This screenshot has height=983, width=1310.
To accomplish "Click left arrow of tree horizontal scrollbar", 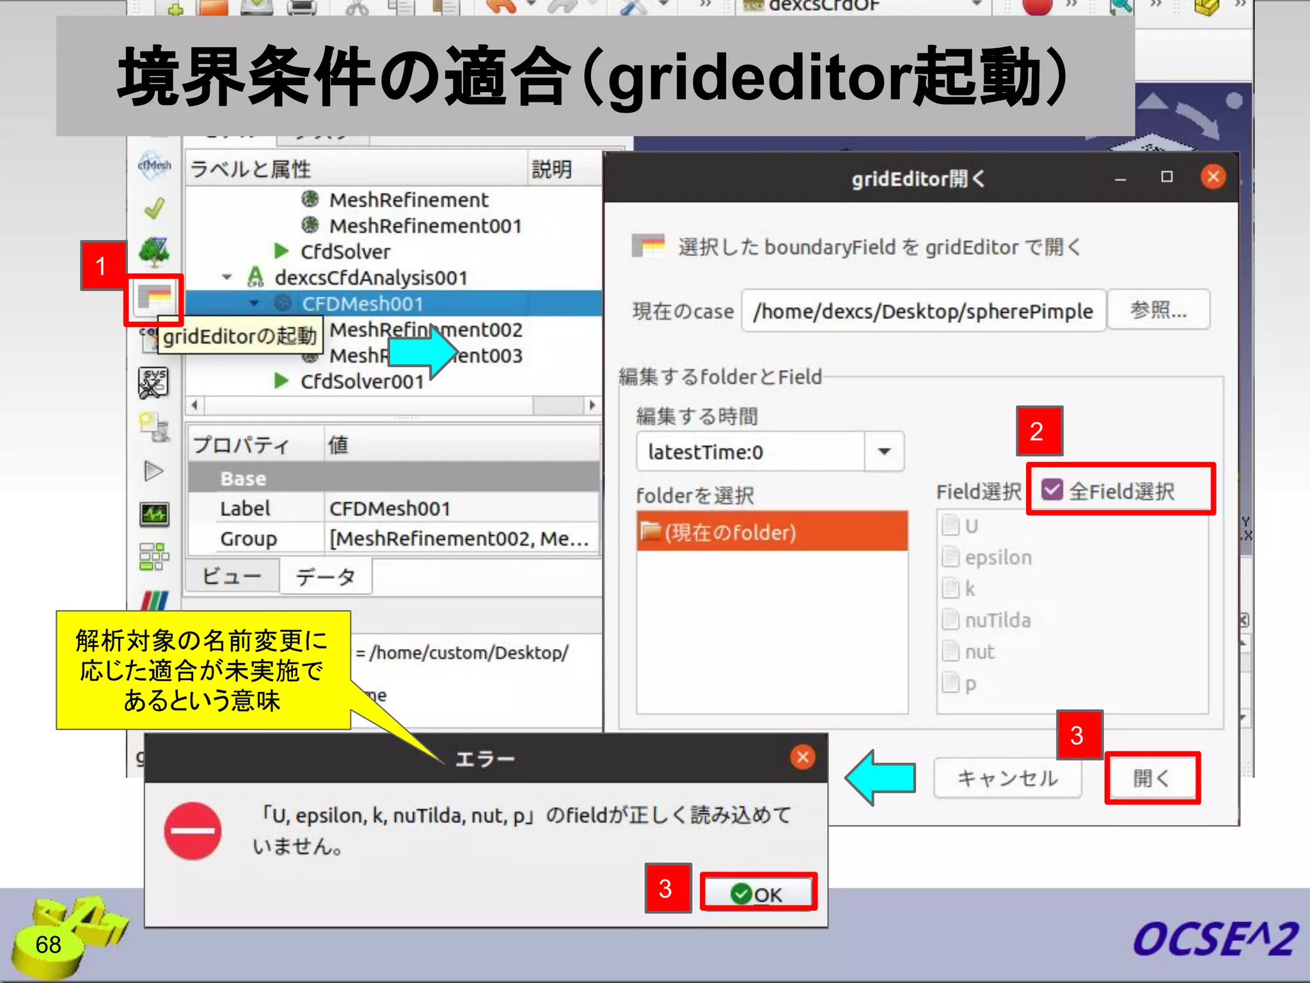I will (195, 405).
